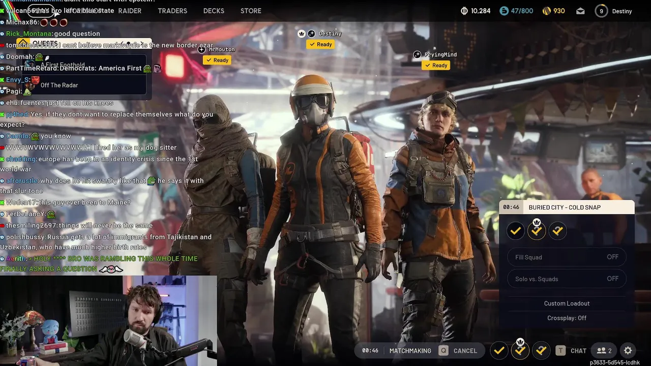Screen dimensions: 651x366
Task: Open the Custom Loadout option
Action: pos(567,303)
